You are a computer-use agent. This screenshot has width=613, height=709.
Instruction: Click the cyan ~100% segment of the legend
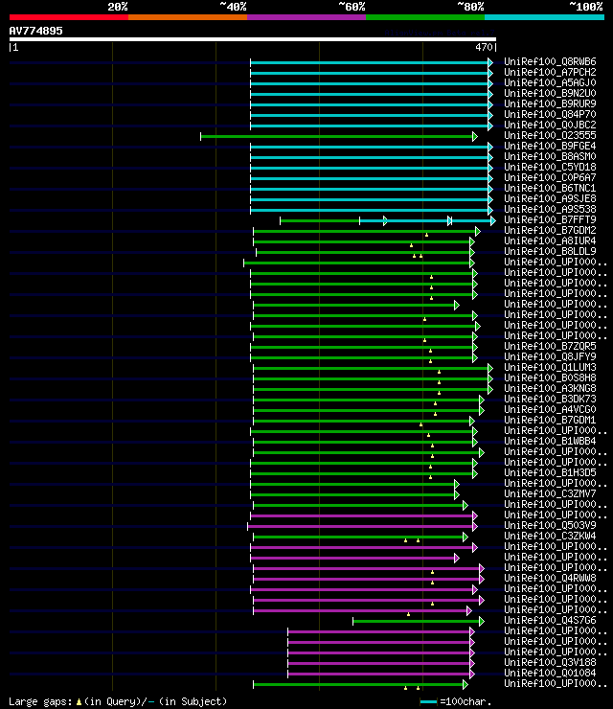(544, 17)
